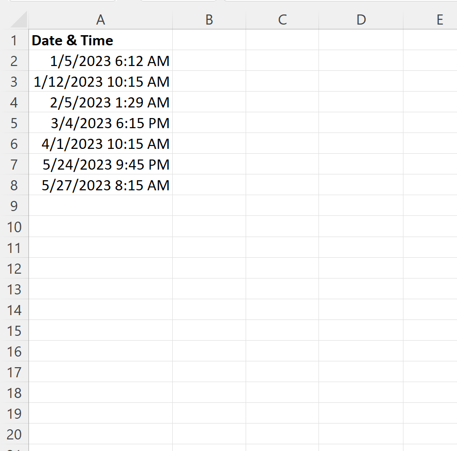
Task: Select cell with 1/12/2023 10:15 AM
Action: tap(100, 81)
